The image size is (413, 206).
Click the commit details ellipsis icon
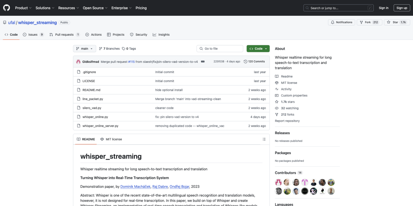pos(203,61)
